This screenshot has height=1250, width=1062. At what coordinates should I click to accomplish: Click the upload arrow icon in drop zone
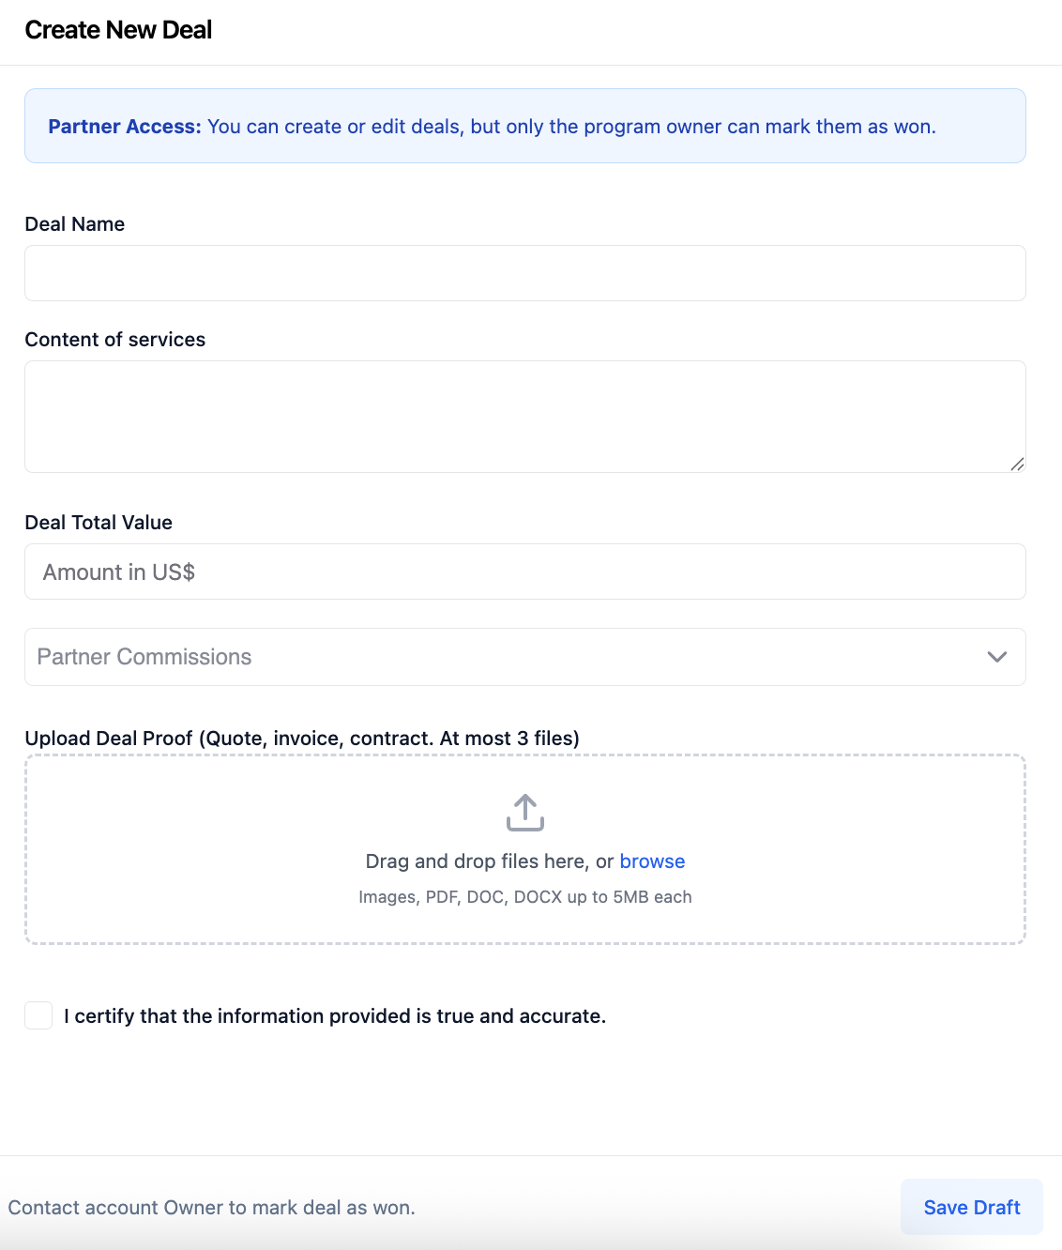[x=525, y=813]
